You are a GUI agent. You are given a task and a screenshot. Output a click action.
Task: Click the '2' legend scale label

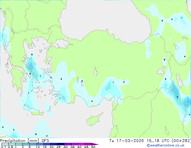[23, 147]
